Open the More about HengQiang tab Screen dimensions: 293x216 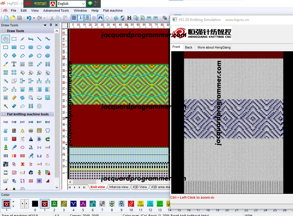214,47
